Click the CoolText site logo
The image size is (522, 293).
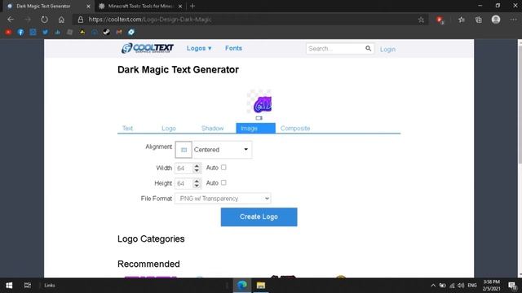click(x=148, y=48)
